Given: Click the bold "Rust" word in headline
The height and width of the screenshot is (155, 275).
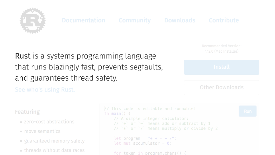Looking at the screenshot, I should (23, 56).
